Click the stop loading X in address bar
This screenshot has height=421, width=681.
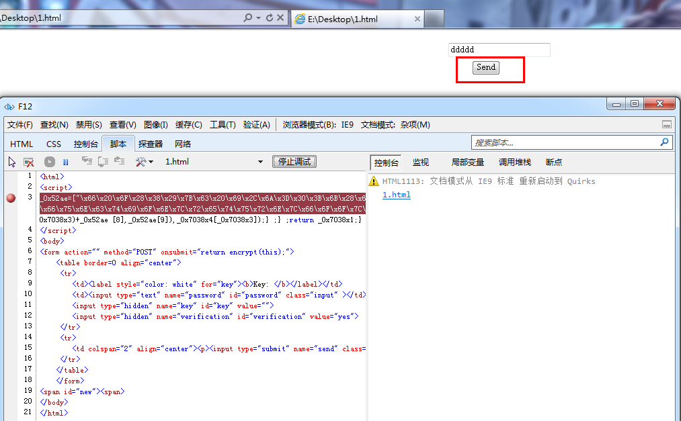[x=280, y=17]
